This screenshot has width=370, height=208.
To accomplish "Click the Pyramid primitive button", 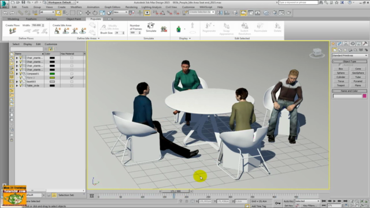I will pyautogui.click(x=358, y=81).
